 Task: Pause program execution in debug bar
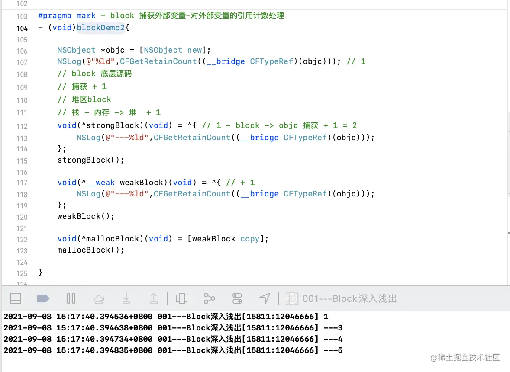click(x=71, y=298)
